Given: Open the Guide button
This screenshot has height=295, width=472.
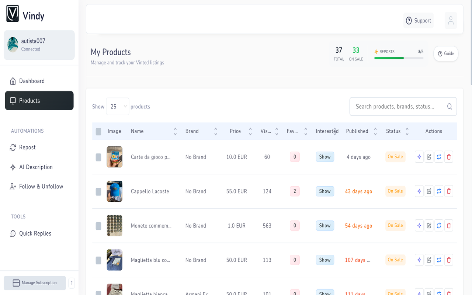Looking at the screenshot, I should click(x=445, y=53).
